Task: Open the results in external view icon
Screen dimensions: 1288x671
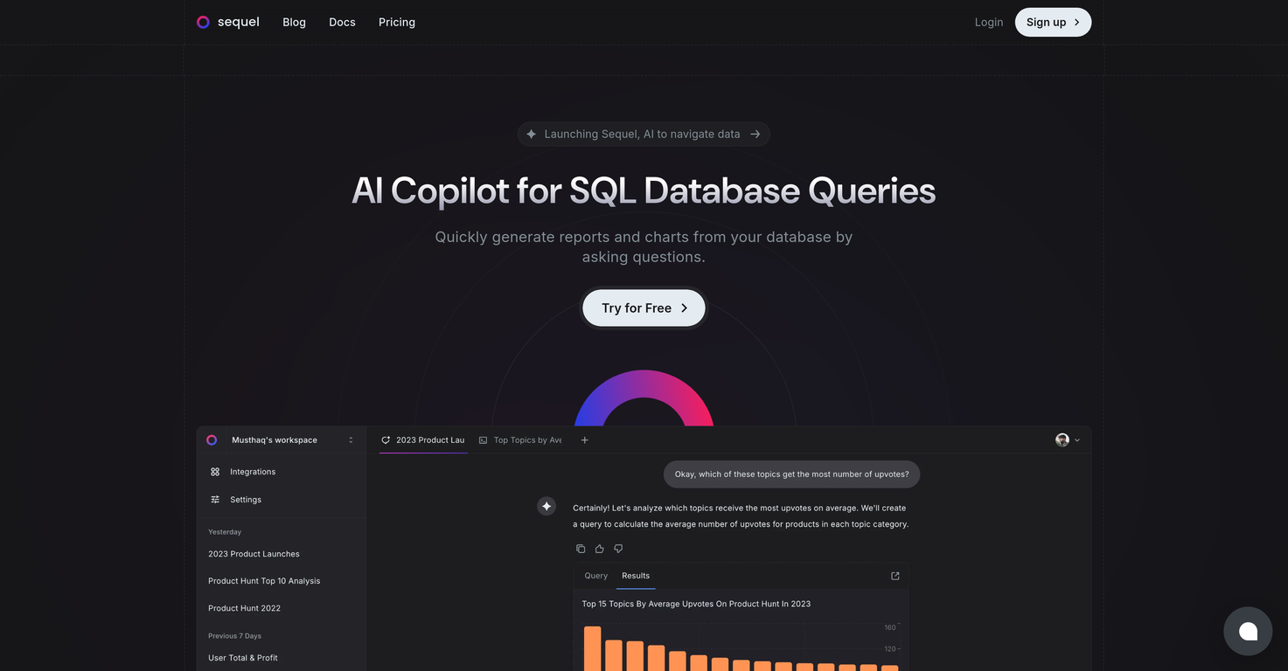Action: 895,576
